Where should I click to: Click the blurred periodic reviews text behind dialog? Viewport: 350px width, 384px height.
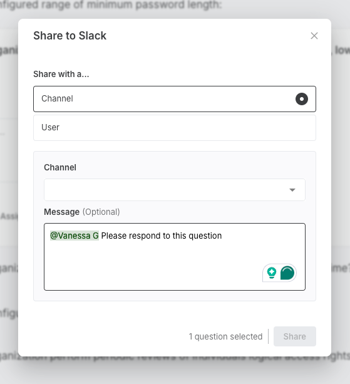pos(175,358)
